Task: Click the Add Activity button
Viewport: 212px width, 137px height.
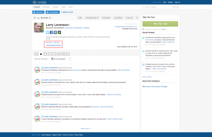Action: tap(106, 18)
